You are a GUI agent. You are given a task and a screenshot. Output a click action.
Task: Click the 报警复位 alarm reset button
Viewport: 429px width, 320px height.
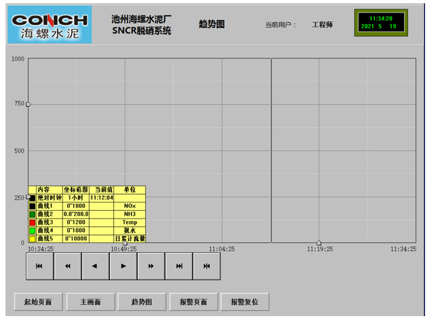point(245,302)
